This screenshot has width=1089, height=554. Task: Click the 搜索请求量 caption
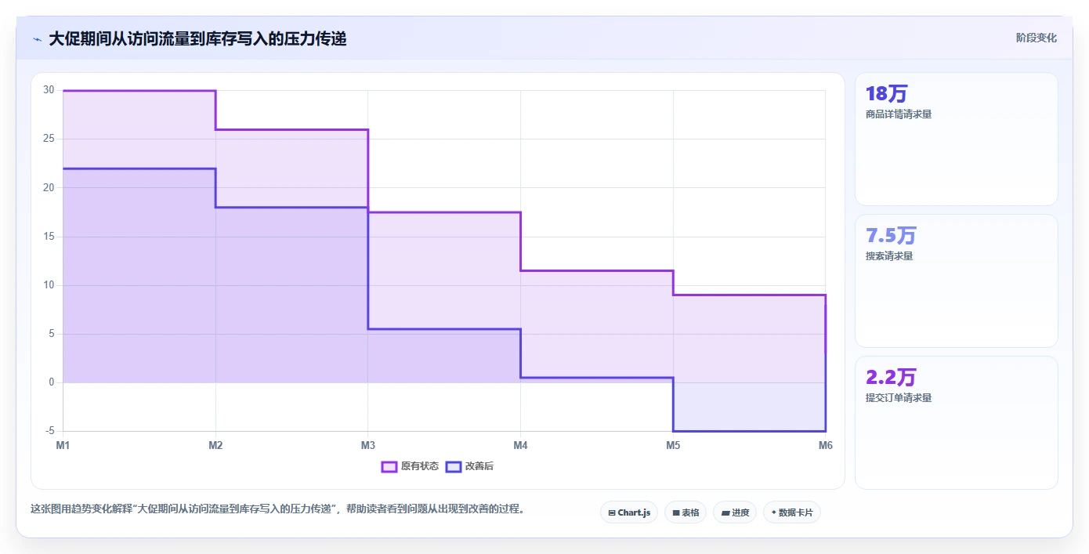(x=889, y=256)
